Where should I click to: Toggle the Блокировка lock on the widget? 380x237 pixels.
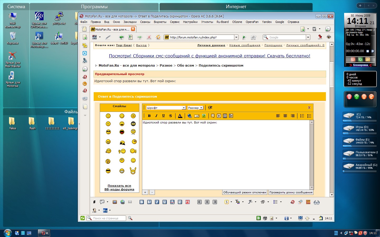360,65
